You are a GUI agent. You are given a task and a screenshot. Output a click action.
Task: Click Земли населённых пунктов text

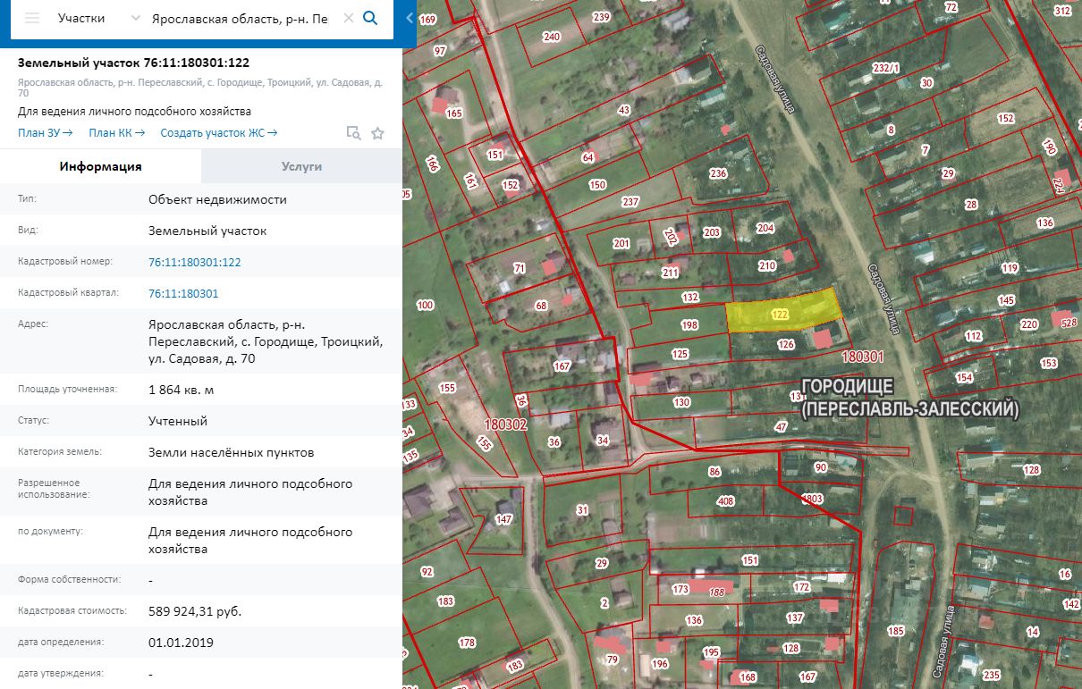pos(232,452)
